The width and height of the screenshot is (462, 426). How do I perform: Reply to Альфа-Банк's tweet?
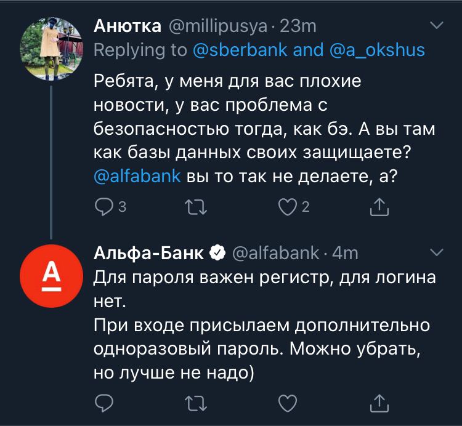coord(104,403)
